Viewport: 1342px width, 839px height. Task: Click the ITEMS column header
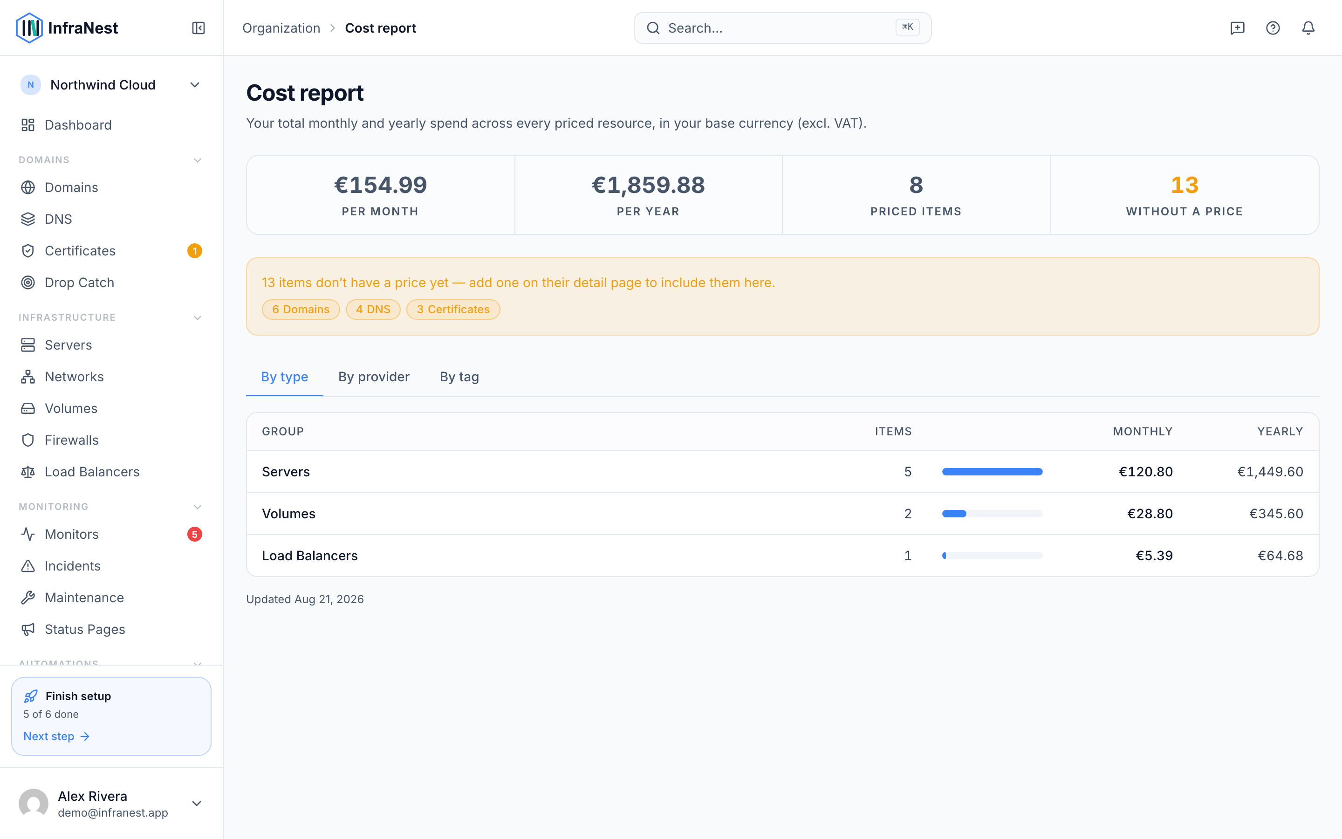pos(893,431)
